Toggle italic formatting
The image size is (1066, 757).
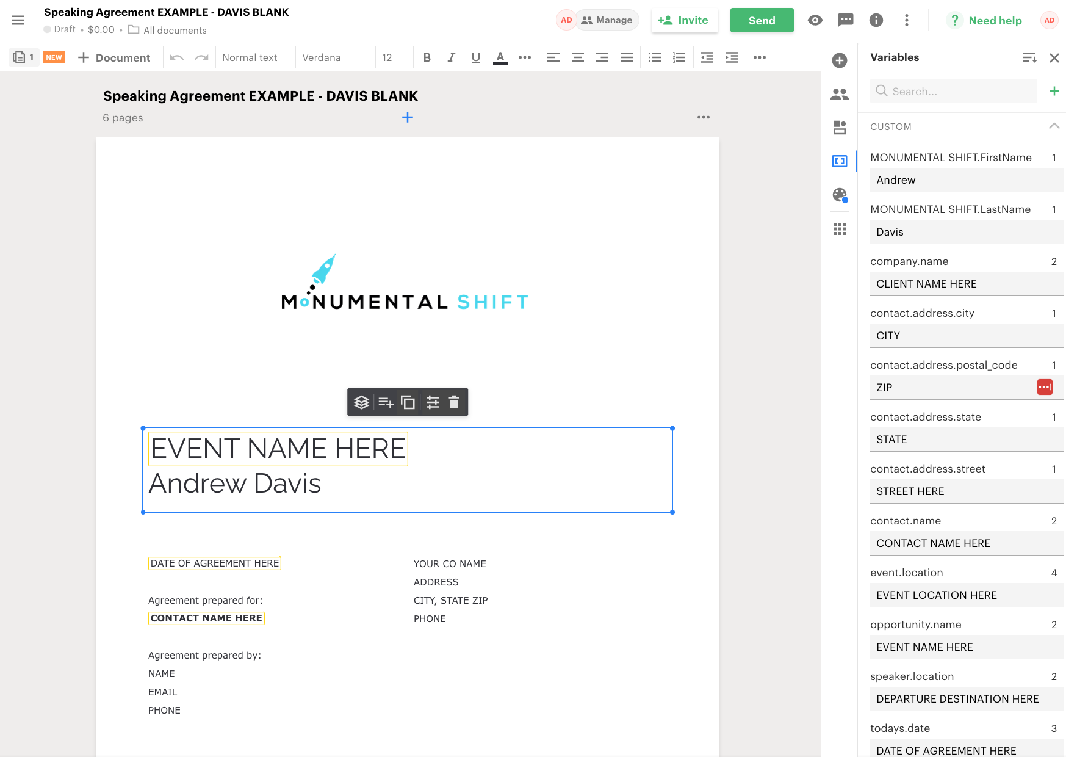[452, 57]
